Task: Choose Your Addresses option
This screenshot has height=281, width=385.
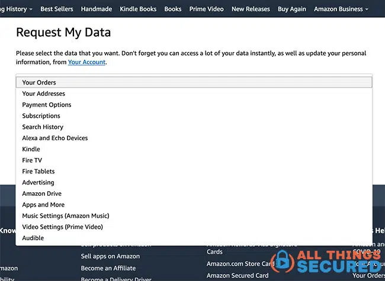Action: pyautogui.click(x=43, y=93)
